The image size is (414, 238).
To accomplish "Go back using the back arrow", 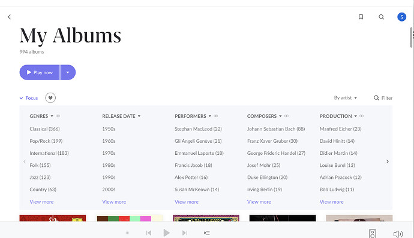I will [x=9, y=17].
